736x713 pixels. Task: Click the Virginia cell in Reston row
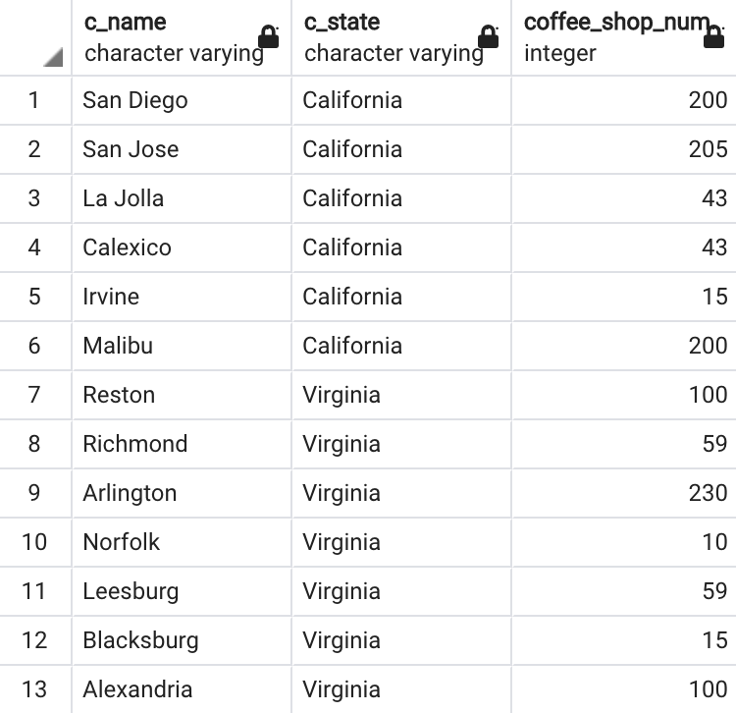(x=401, y=395)
